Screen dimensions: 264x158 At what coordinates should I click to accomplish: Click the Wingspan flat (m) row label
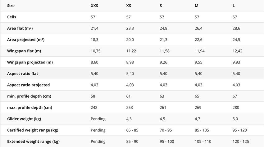(24, 51)
